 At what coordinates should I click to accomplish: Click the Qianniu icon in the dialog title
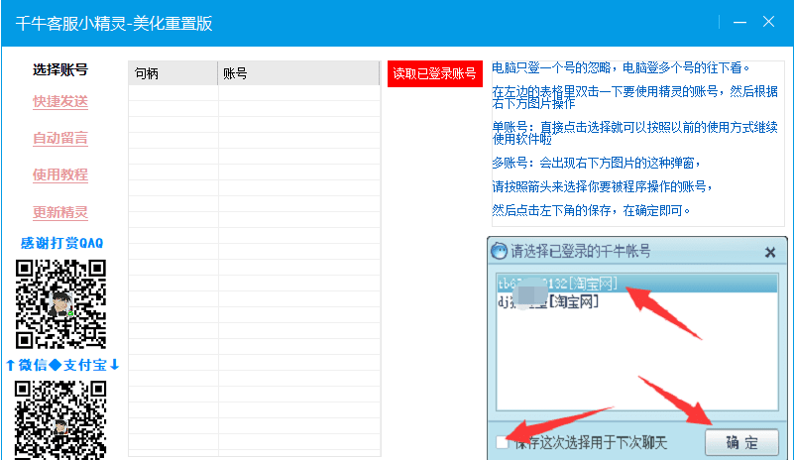[x=500, y=252]
